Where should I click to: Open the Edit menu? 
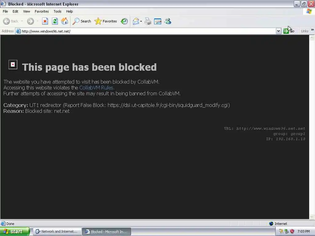click(x=15, y=11)
